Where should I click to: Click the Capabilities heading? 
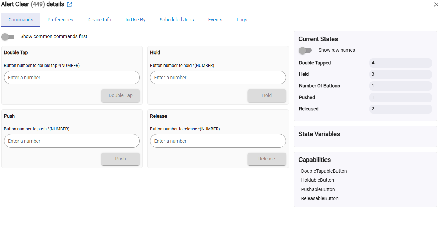(x=315, y=160)
